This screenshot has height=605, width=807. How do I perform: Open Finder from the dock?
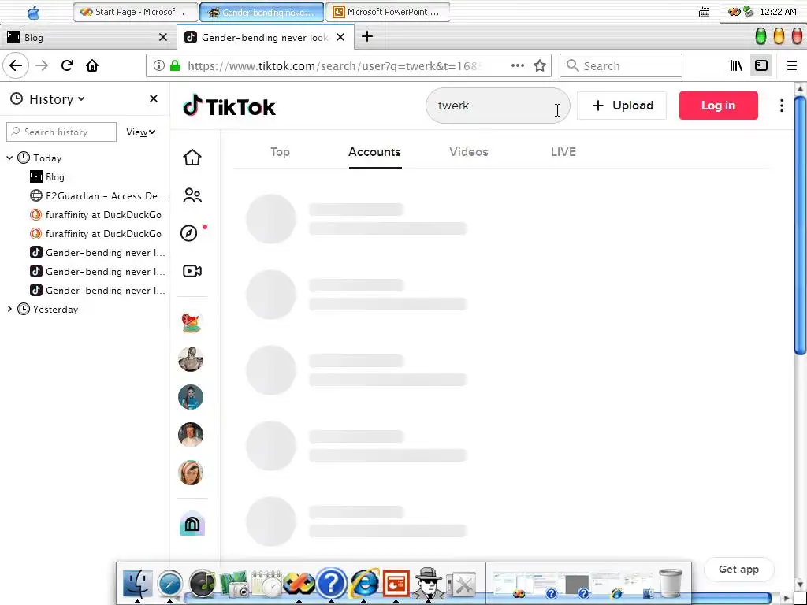click(137, 584)
